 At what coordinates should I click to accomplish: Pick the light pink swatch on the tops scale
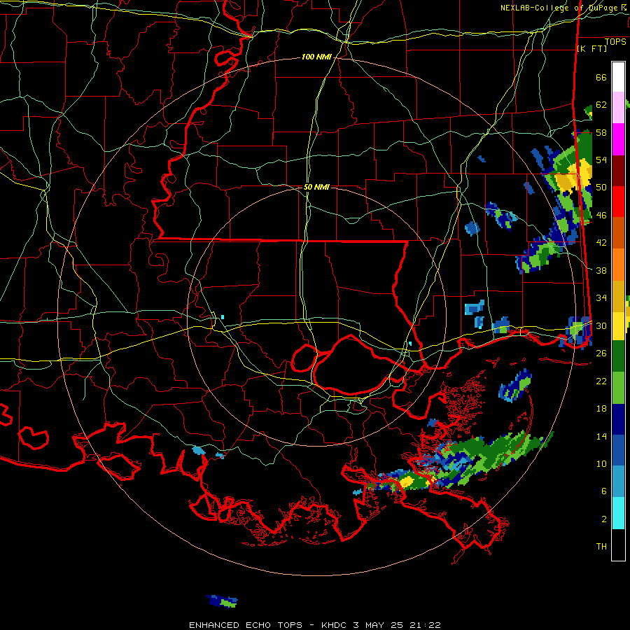pyautogui.click(x=618, y=108)
